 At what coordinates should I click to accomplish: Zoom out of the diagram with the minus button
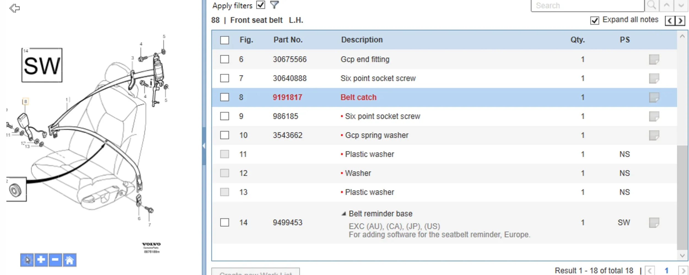[x=55, y=260]
